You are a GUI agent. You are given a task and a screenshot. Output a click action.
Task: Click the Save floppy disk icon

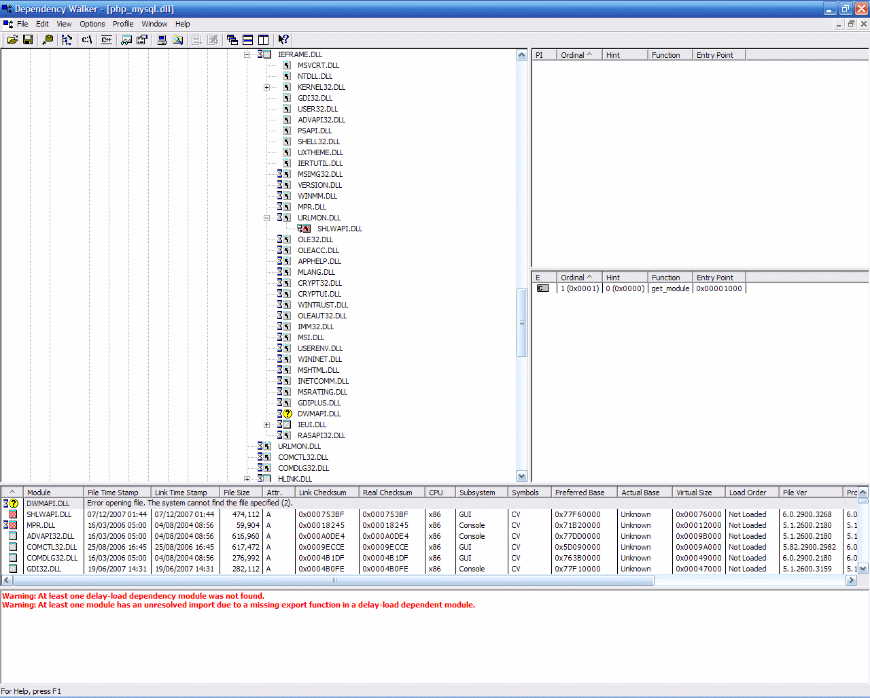tap(28, 39)
